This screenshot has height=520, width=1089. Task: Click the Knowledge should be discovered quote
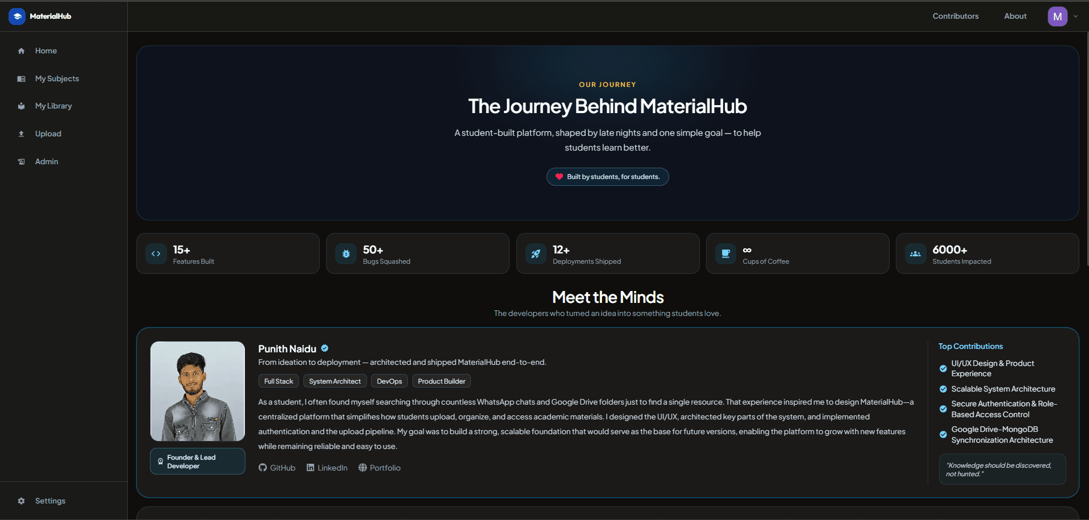pos(1002,469)
